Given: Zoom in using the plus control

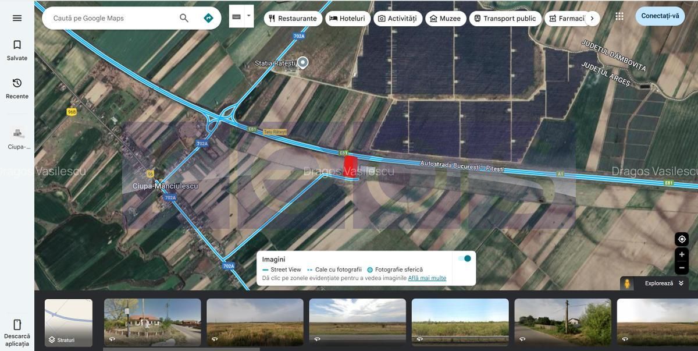Looking at the screenshot, I should pos(681,253).
